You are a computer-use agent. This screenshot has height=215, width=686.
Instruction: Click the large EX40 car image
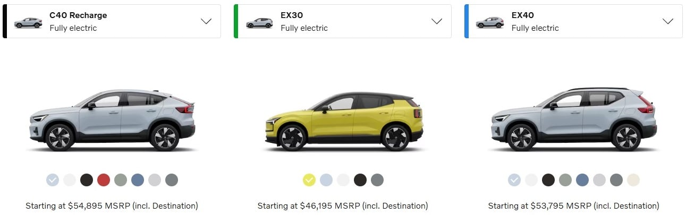tap(574, 119)
